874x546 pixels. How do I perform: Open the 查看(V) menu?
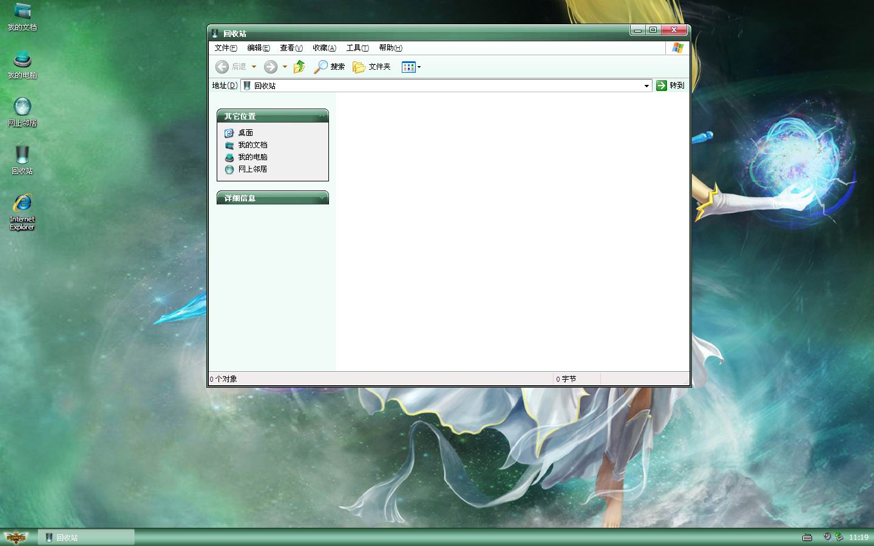point(291,48)
